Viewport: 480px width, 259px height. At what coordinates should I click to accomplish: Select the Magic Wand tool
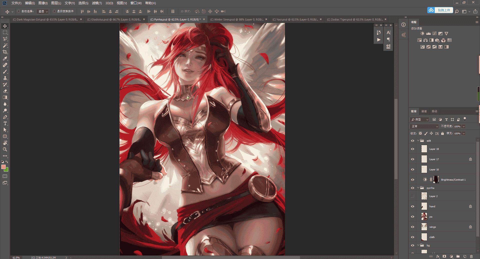5,45
